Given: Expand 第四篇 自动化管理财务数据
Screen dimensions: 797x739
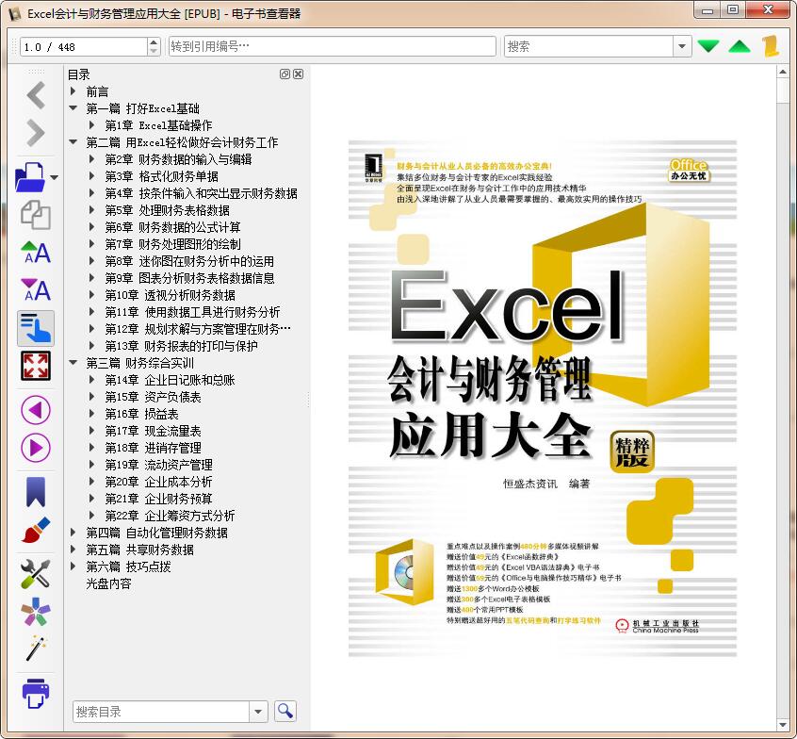Looking at the screenshot, I should pos(73,532).
